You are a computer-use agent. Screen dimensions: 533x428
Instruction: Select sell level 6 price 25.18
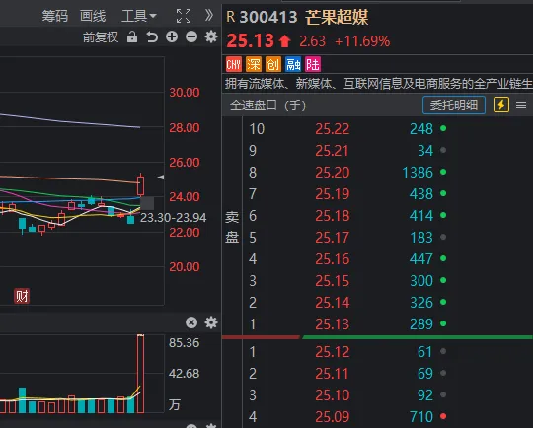coord(332,216)
